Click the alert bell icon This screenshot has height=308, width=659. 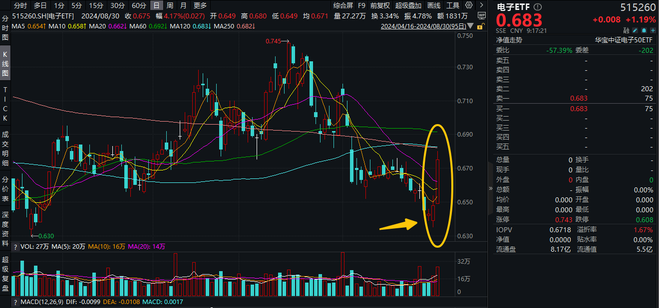(644, 30)
